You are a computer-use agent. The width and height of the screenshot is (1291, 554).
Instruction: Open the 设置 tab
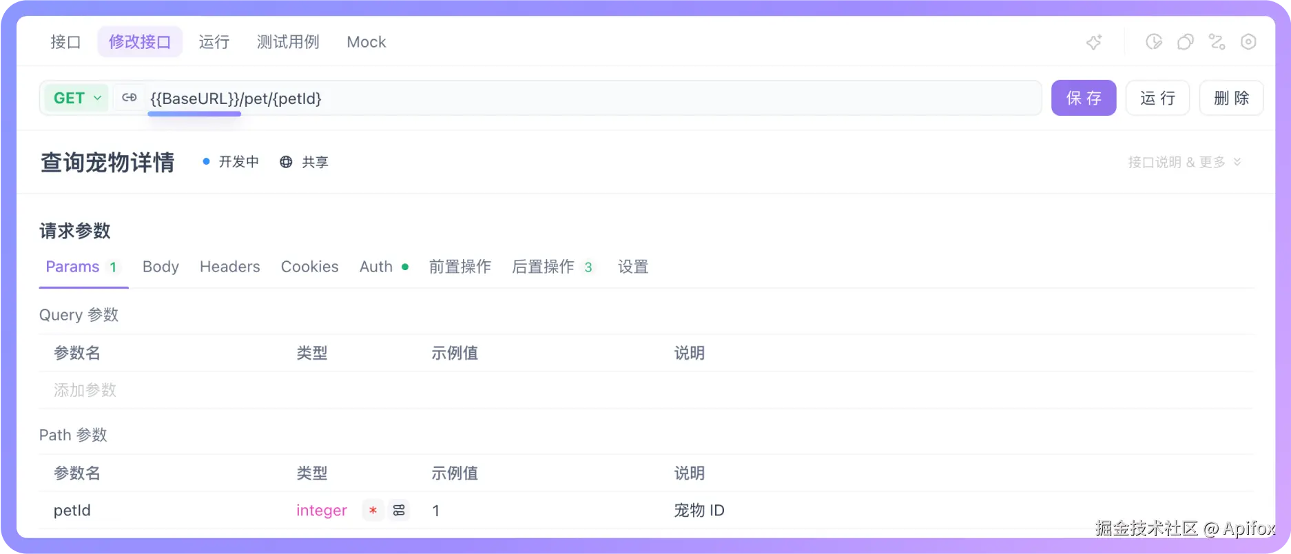click(x=633, y=267)
